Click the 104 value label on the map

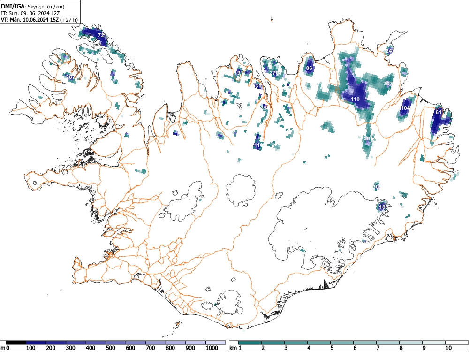[406, 108]
